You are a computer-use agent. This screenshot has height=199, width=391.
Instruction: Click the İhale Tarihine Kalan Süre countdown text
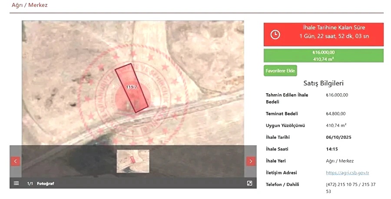click(334, 28)
